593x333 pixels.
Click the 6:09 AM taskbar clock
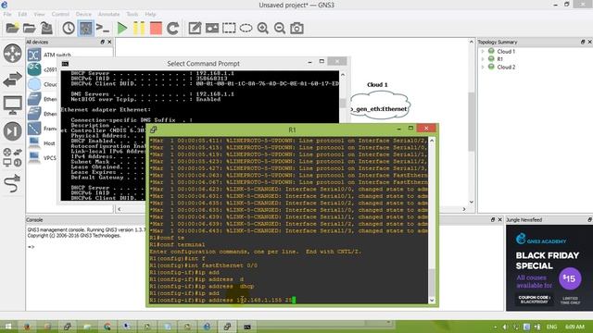click(x=574, y=327)
